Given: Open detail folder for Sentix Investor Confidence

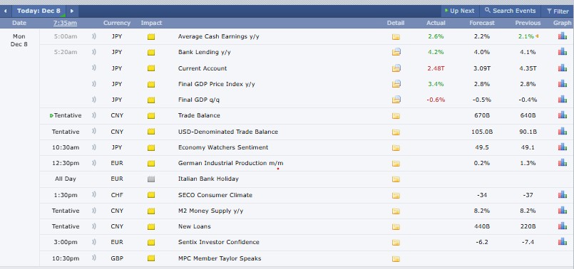Looking at the screenshot, I should tap(396, 243).
